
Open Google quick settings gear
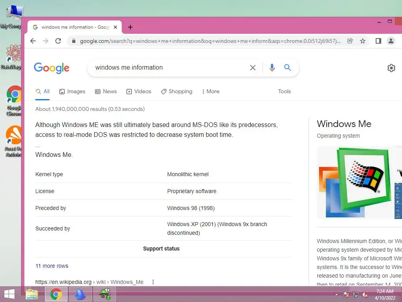[x=391, y=68]
